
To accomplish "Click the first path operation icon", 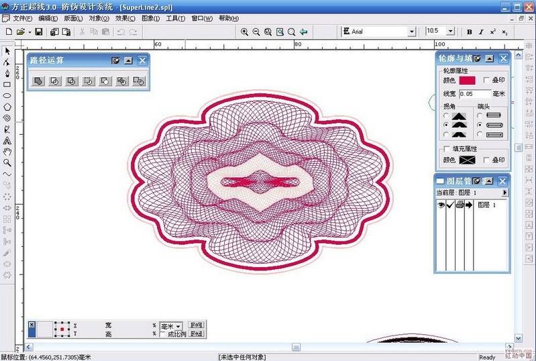I will point(38,81).
